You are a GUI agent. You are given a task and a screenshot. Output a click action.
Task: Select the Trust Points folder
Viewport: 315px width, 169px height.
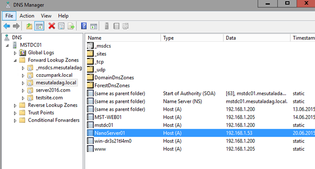[x=41, y=113]
